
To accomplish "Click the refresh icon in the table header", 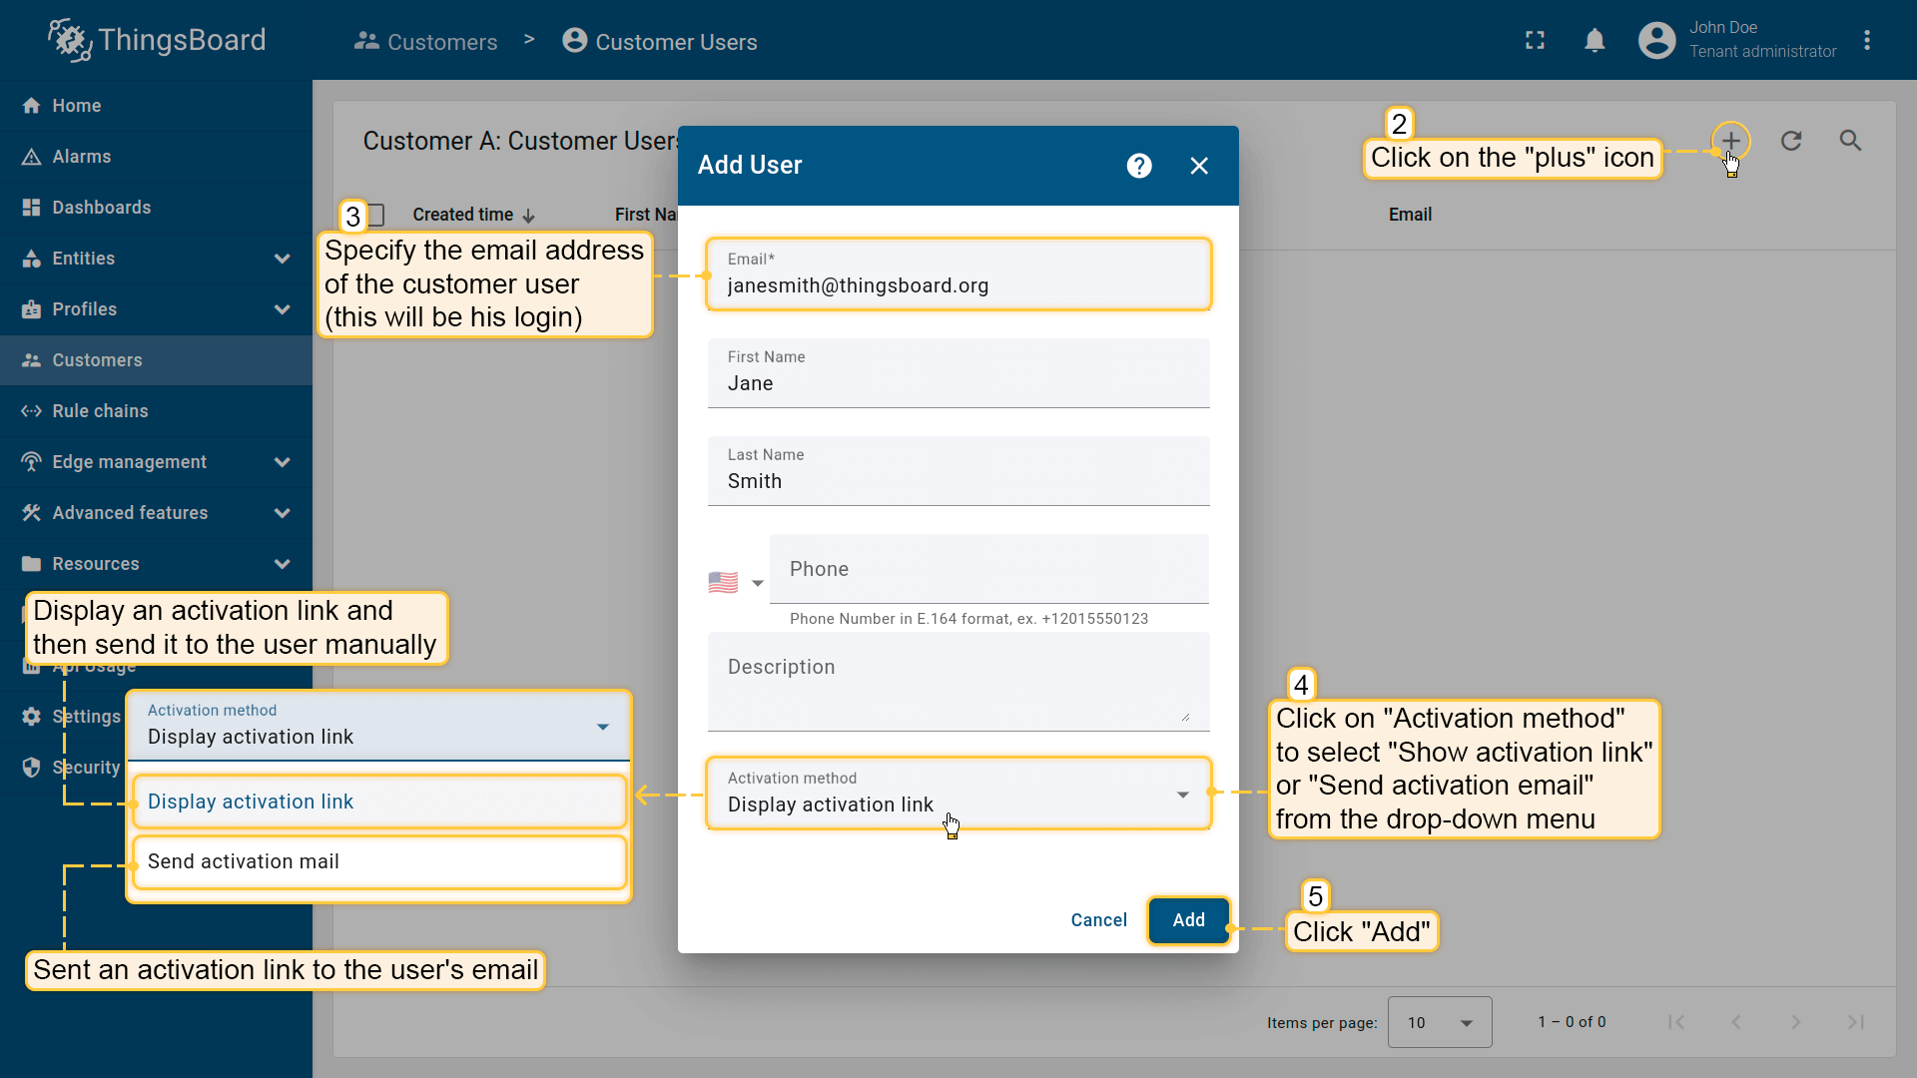I will coord(1791,141).
